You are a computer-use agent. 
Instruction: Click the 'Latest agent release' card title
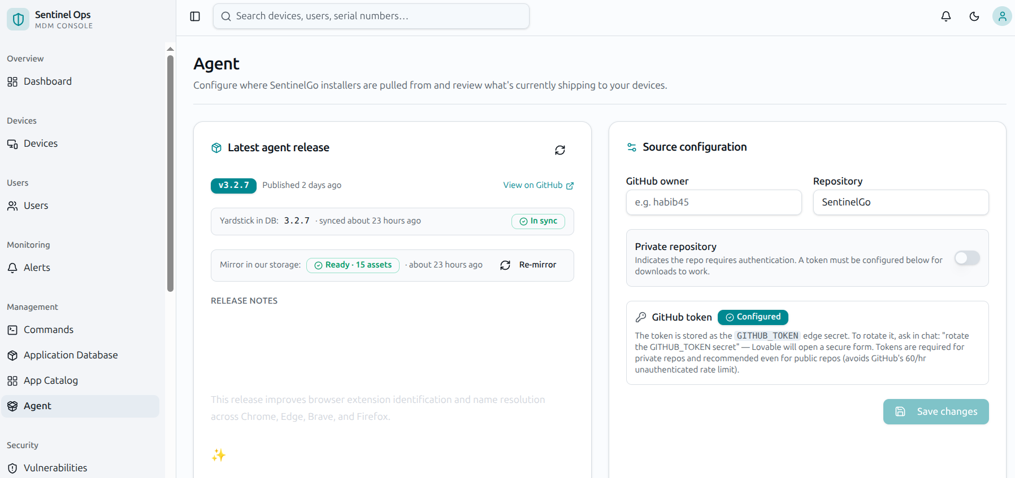[x=279, y=148]
